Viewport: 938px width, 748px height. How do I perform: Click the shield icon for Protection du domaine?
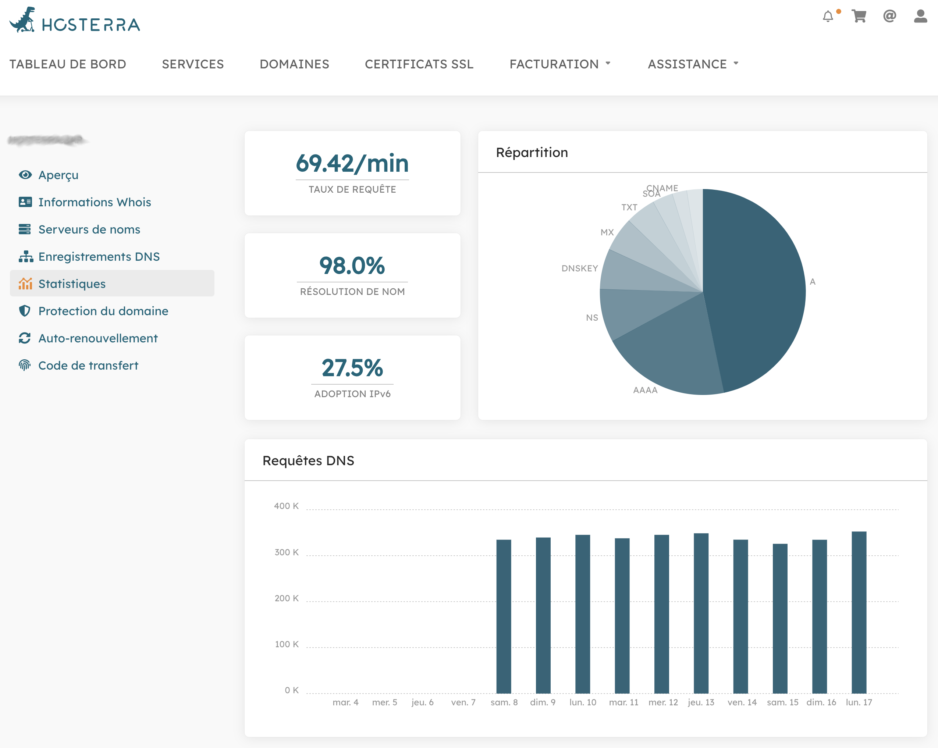click(25, 311)
